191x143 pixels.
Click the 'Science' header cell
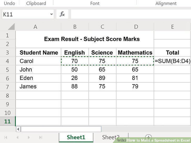(102, 52)
